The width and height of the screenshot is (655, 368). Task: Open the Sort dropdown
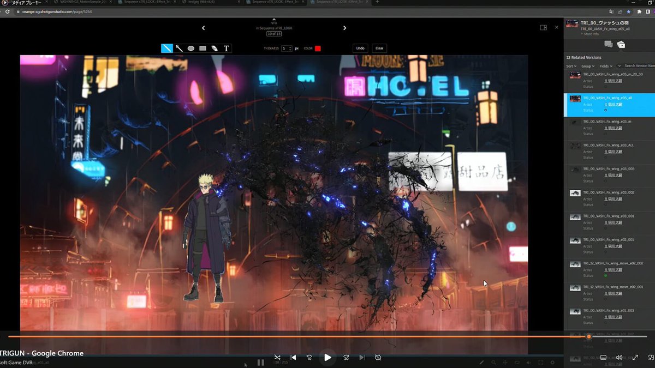coord(571,66)
